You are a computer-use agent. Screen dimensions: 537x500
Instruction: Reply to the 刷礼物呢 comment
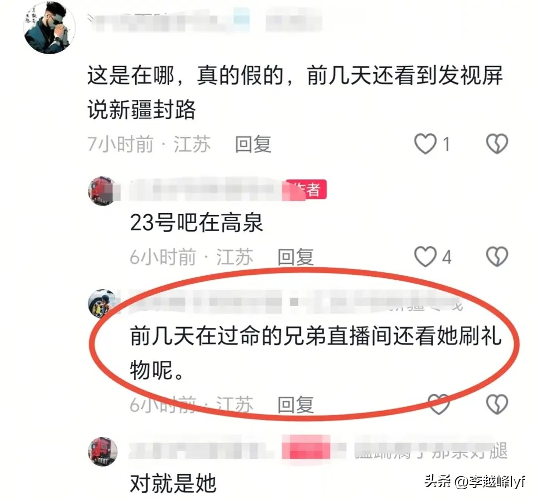[x=295, y=405]
